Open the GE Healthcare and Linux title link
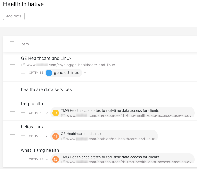 46,58
